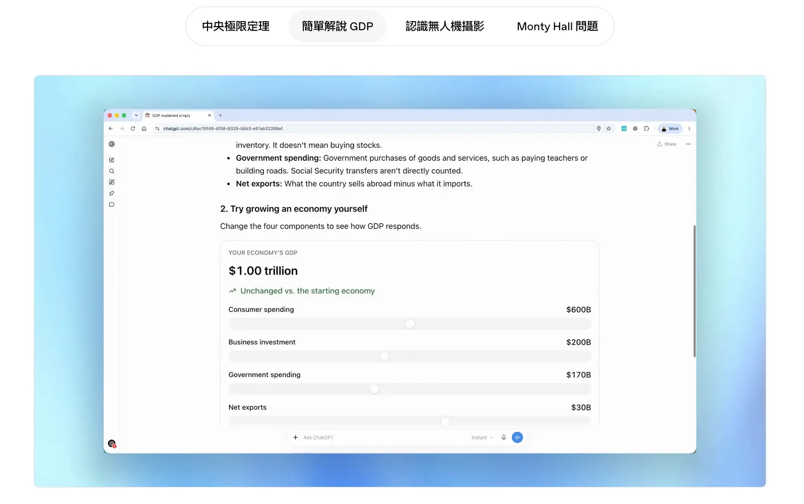The image size is (804, 504).
Task: Click the browser home icon
Action: tap(144, 129)
